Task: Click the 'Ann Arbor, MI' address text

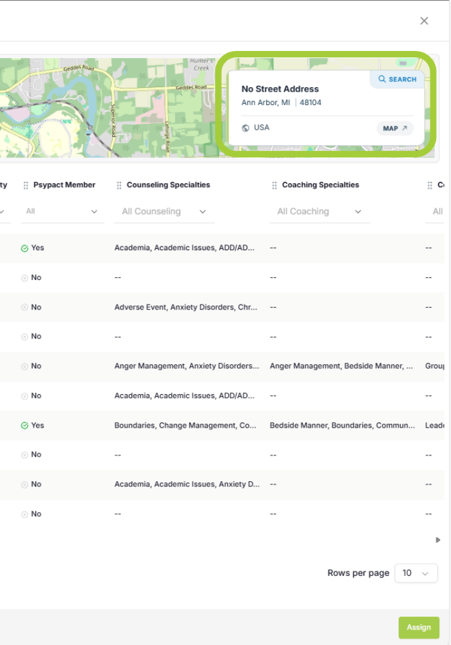Action: tap(265, 103)
